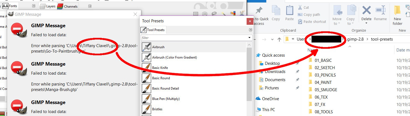The width and height of the screenshot is (410, 116).
Task: Open Desktop in Explorer navigation pane
Action: pyautogui.click(x=269, y=63)
